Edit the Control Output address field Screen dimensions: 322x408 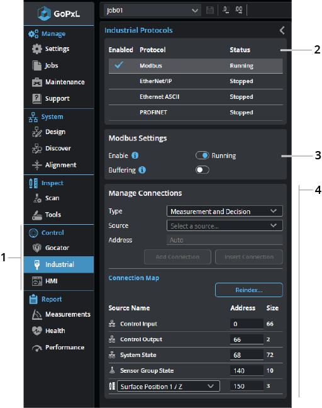pyautogui.click(x=247, y=339)
